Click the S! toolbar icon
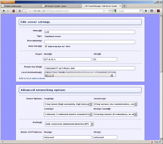This screenshot has width=163, height=144. point(20,11)
